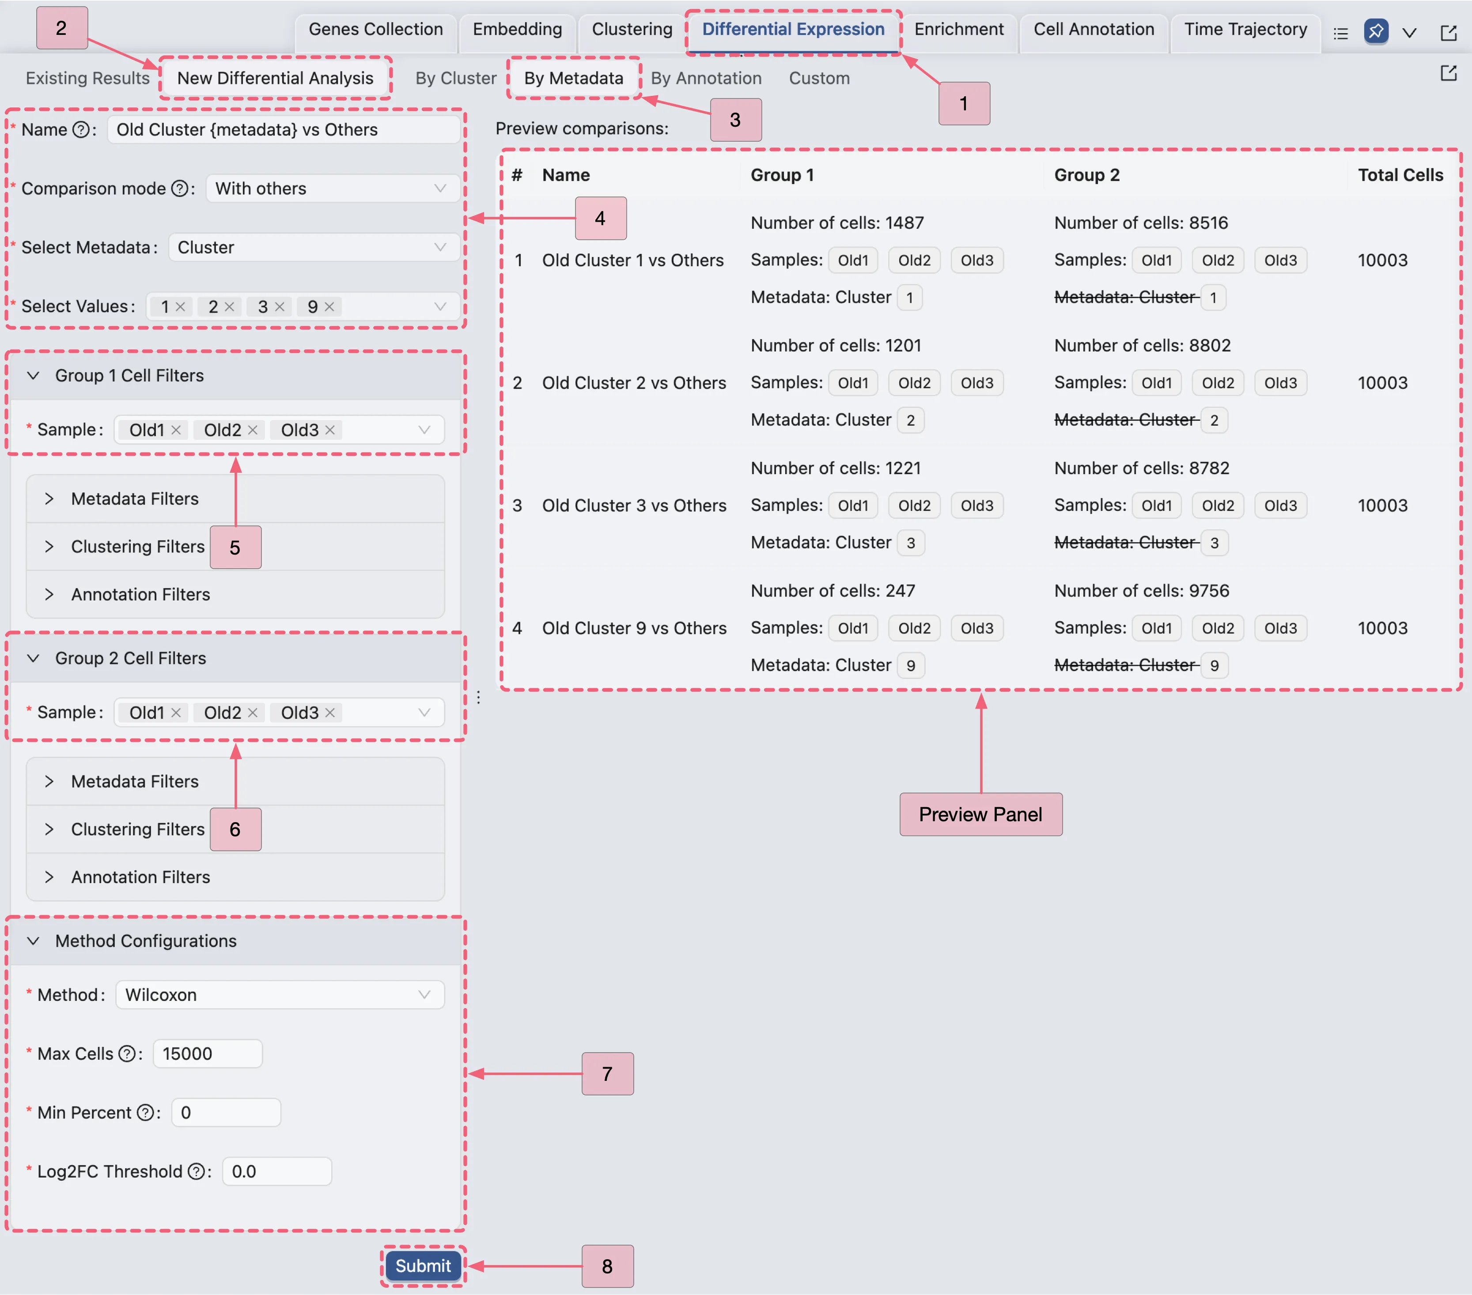Open the Method dropdown showing Wilcoxon
Image resolution: width=1472 pixels, height=1295 pixels.
[x=280, y=995]
